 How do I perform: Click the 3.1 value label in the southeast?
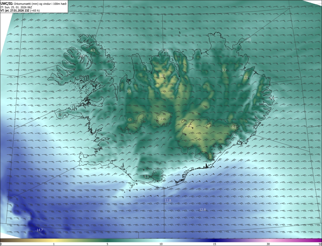pos(234,127)
